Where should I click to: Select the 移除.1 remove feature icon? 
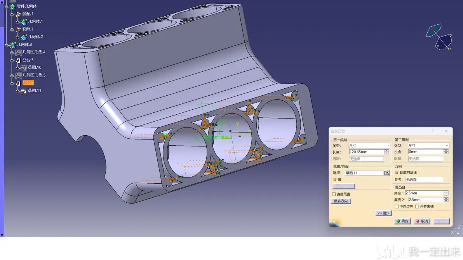click(18, 29)
